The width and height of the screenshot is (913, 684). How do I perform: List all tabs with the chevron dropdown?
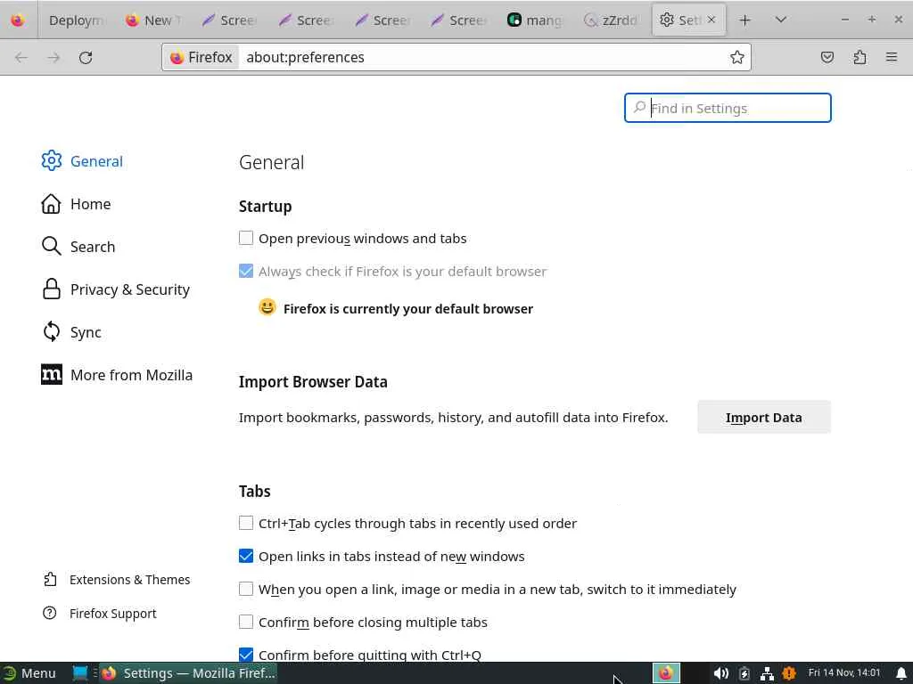click(781, 20)
